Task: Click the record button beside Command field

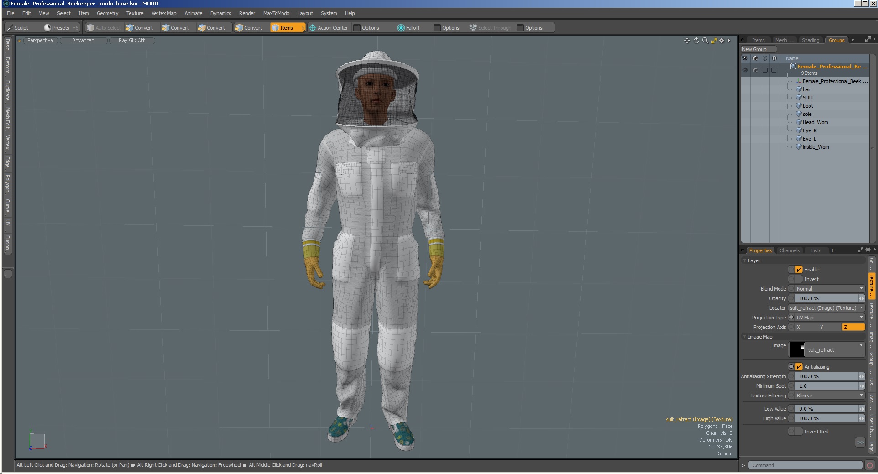Action: [870, 465]
